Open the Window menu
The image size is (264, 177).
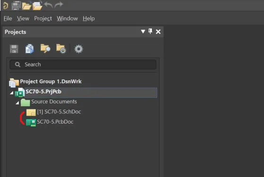tap(67, 18)
